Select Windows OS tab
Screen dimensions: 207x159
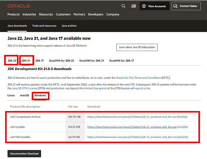40,96
